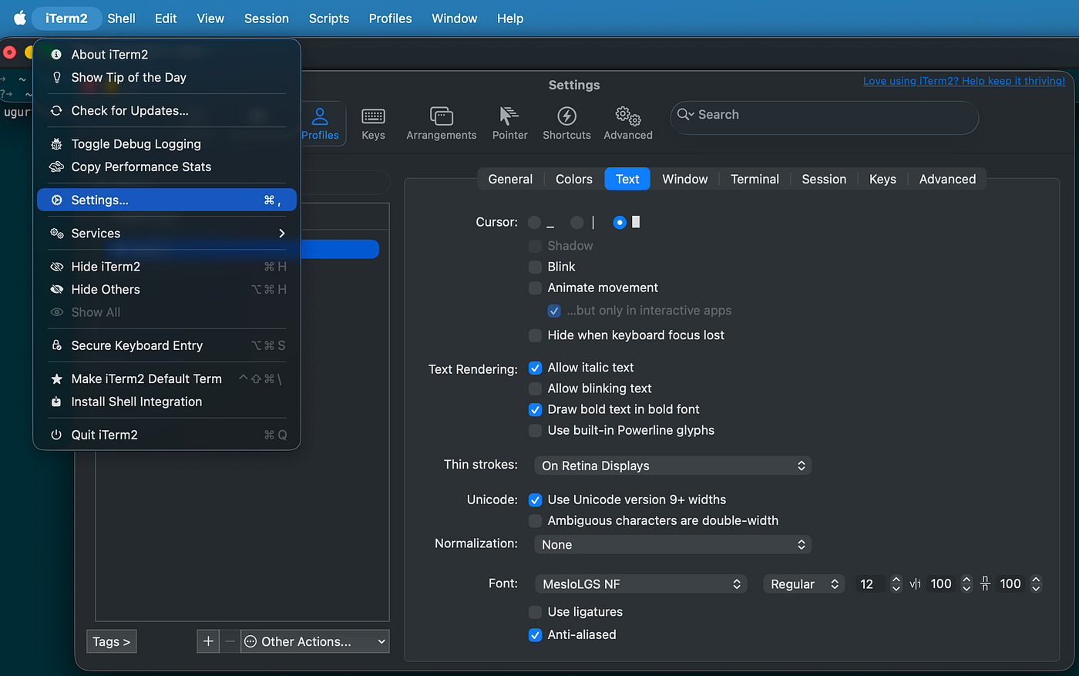This screenshot has height=676, width=1079.
Task: Enable Animate movement checkbox
Action: coord(535,288)
